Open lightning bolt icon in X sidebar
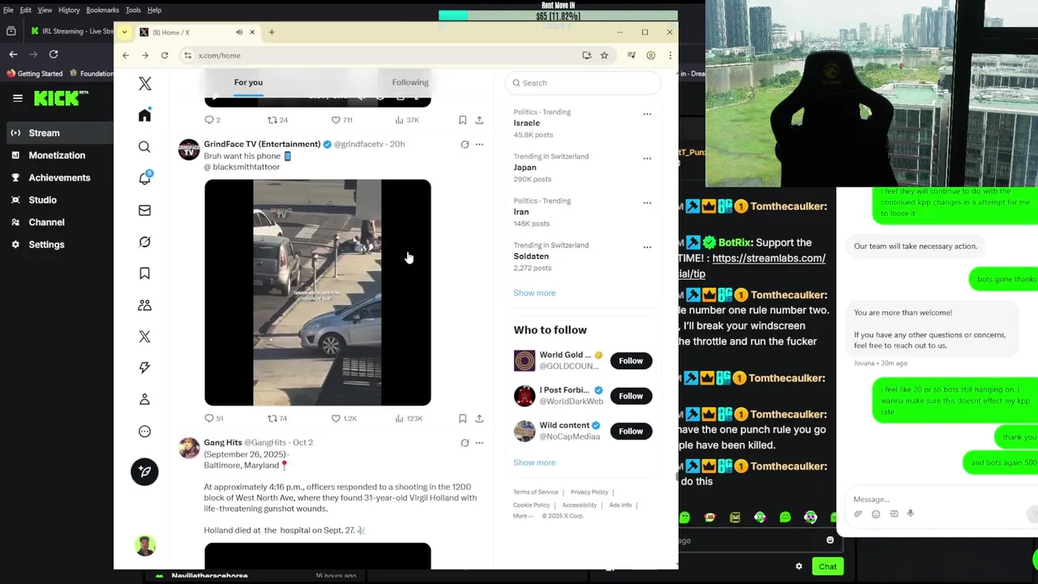This screenshot has width=1038, height=584. pos(144,367)
